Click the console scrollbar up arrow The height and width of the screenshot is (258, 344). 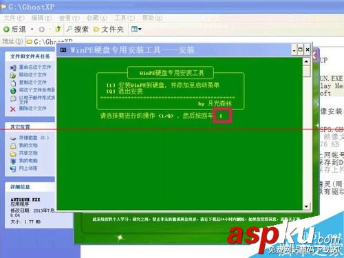tap(306, 62)
